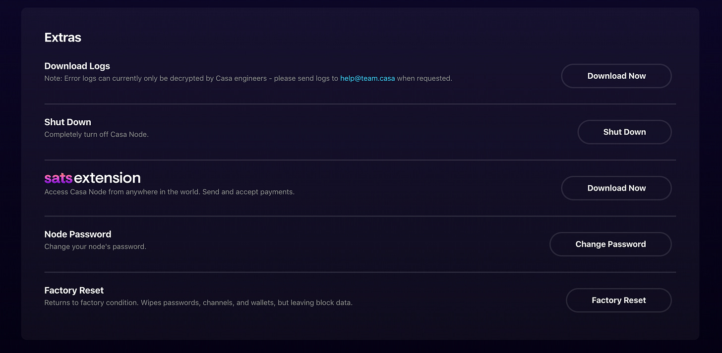Click Download Now button for error logs
The height and width of the screenshot is (353, 722).
tap(616, 76)
